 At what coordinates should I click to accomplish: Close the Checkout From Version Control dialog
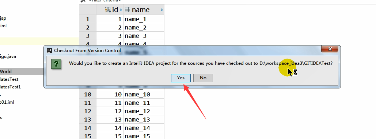[x=330, y=49]
